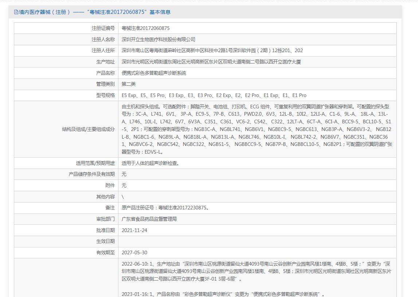Click the 产品储存条件及有效期 label

click(x=91, y=174)
